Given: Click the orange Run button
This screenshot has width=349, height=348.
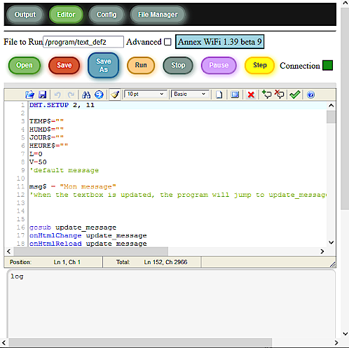Looking at the screenshot, I should coord(141,65).
